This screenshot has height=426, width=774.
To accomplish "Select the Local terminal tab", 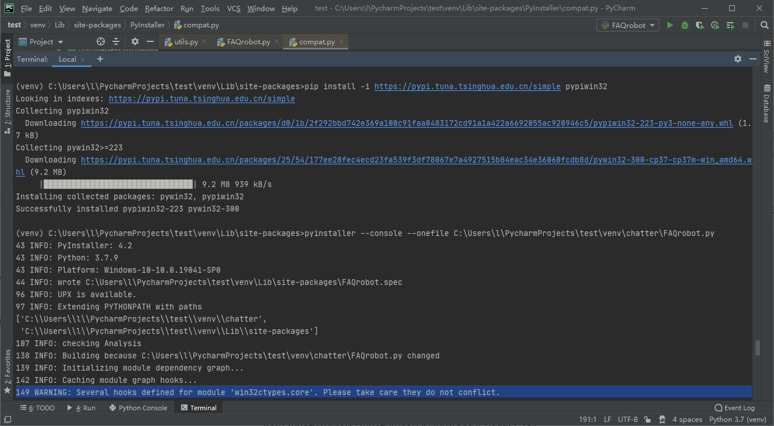I will 68,59.
